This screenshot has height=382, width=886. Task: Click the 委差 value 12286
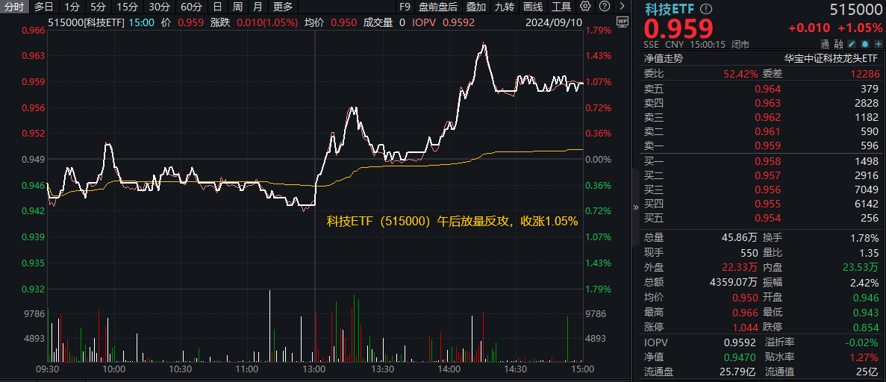(867, 73)
